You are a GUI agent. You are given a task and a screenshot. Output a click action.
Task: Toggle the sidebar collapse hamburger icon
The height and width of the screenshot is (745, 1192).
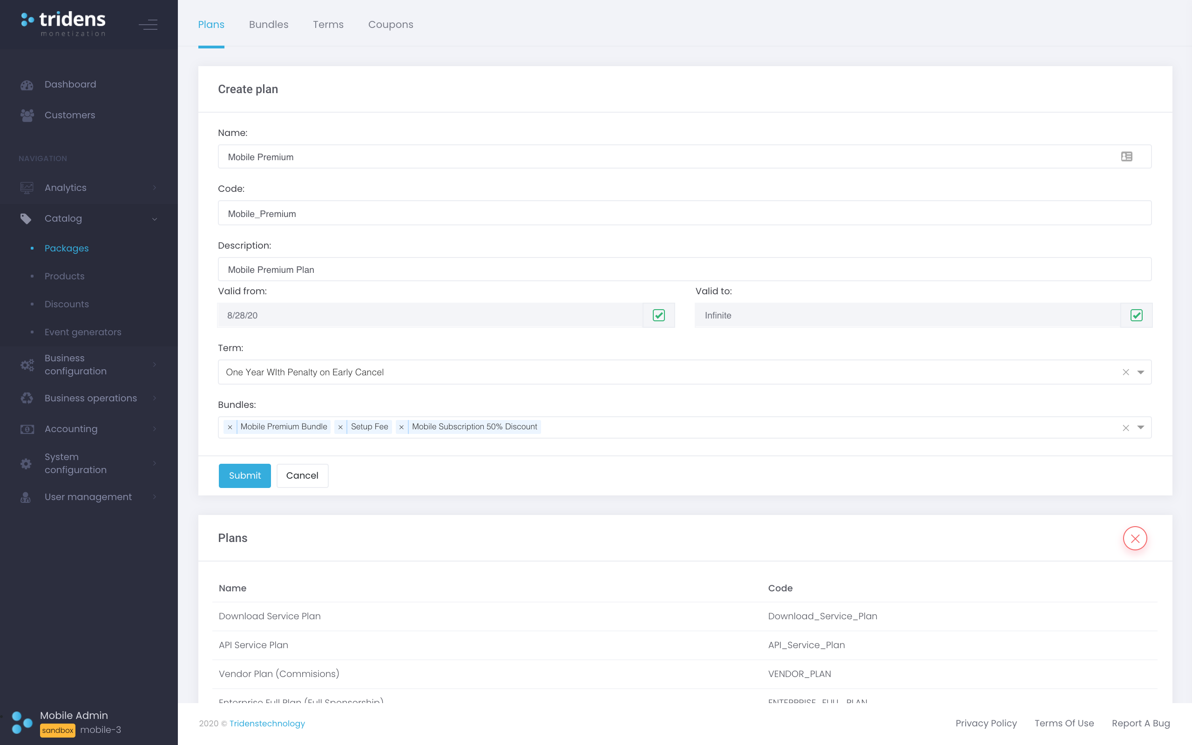(x=148, y=24)
